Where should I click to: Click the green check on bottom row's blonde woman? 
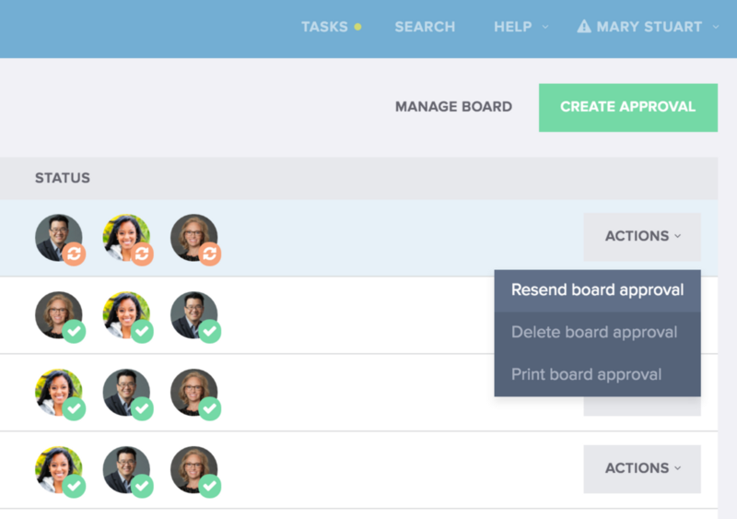point(209,486)
